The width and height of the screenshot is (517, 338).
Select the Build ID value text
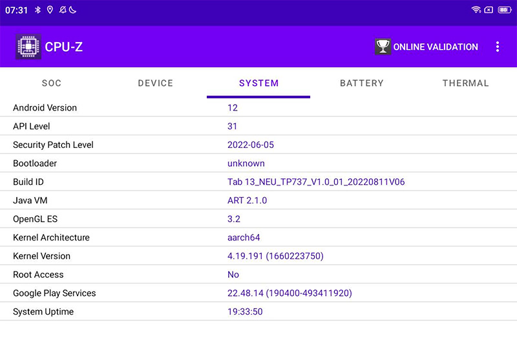316,182
